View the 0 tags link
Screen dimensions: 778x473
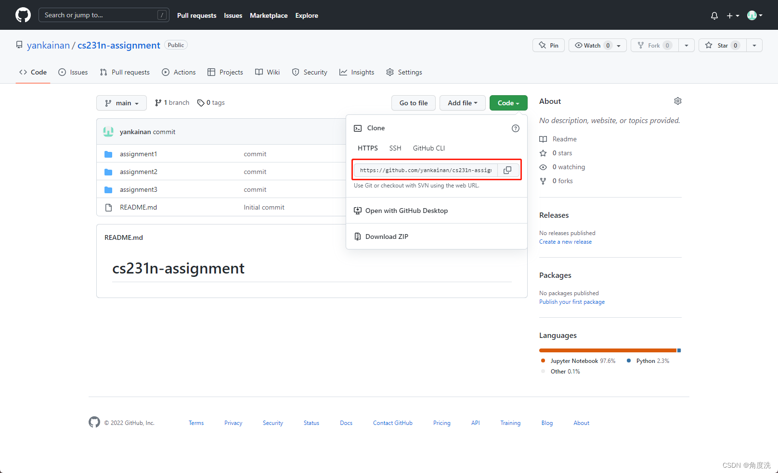click(x=211, y=103)
